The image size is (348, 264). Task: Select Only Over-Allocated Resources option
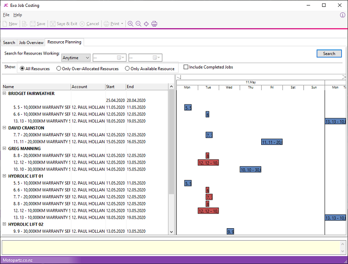tap(59, 69)
